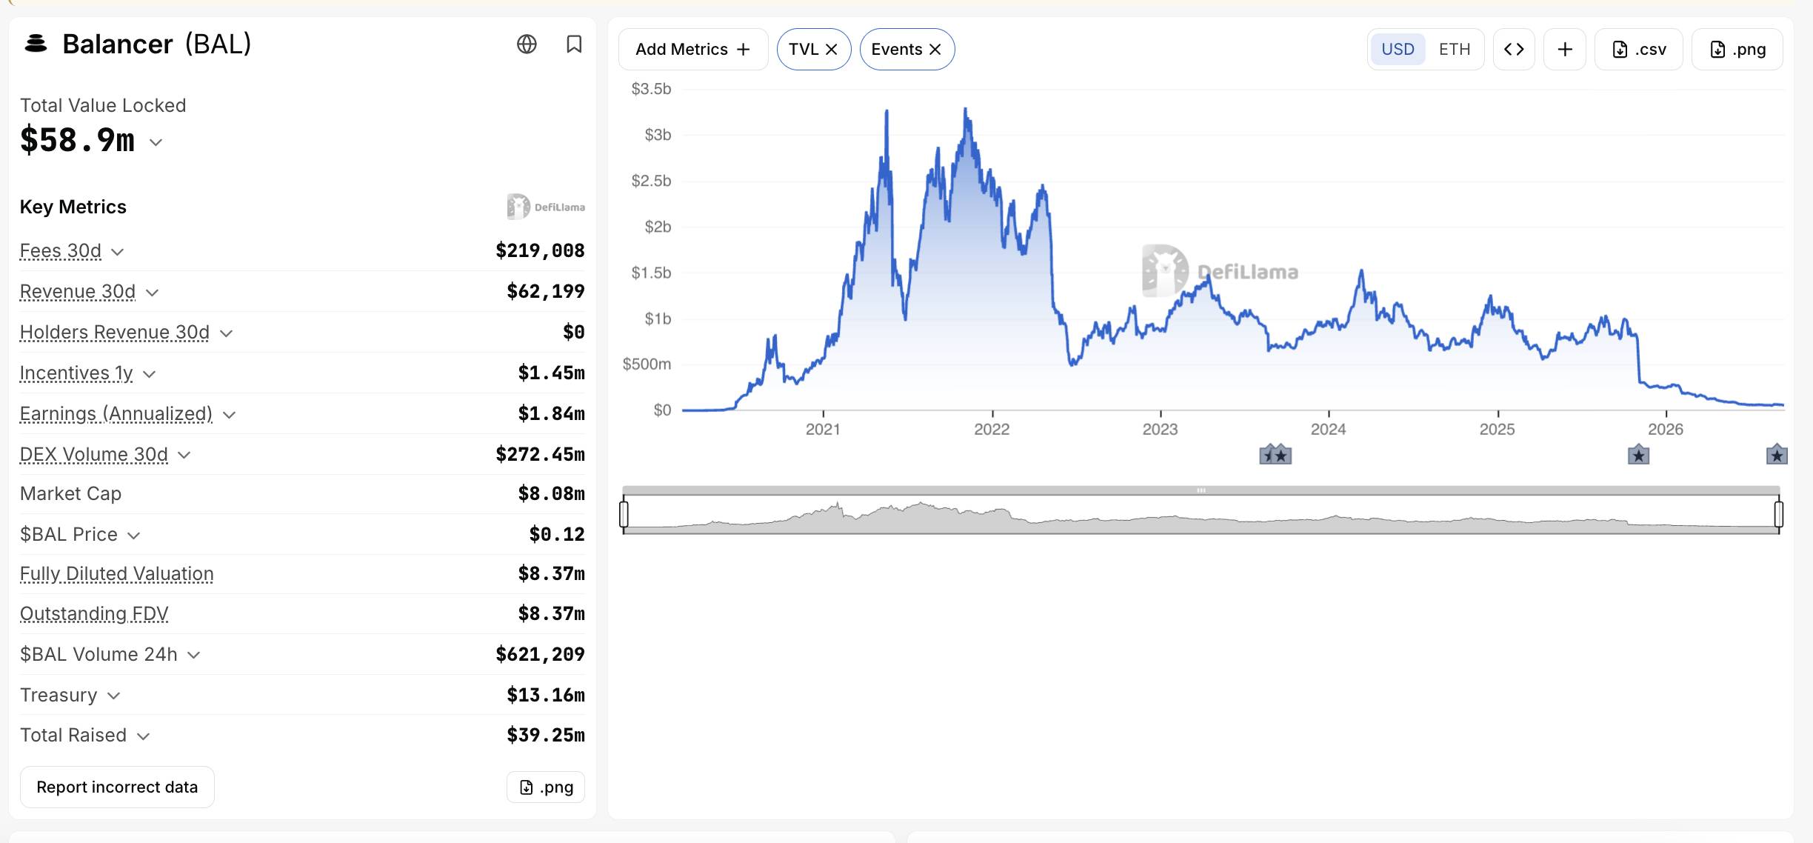Remove the TVL metric chip
This screenshot has width=1813, height=843.
tap(832, 50)
